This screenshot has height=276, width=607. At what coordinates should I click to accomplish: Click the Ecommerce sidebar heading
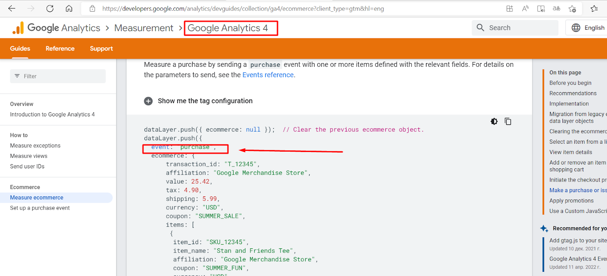pyautogui.click(x=25, y=187)
